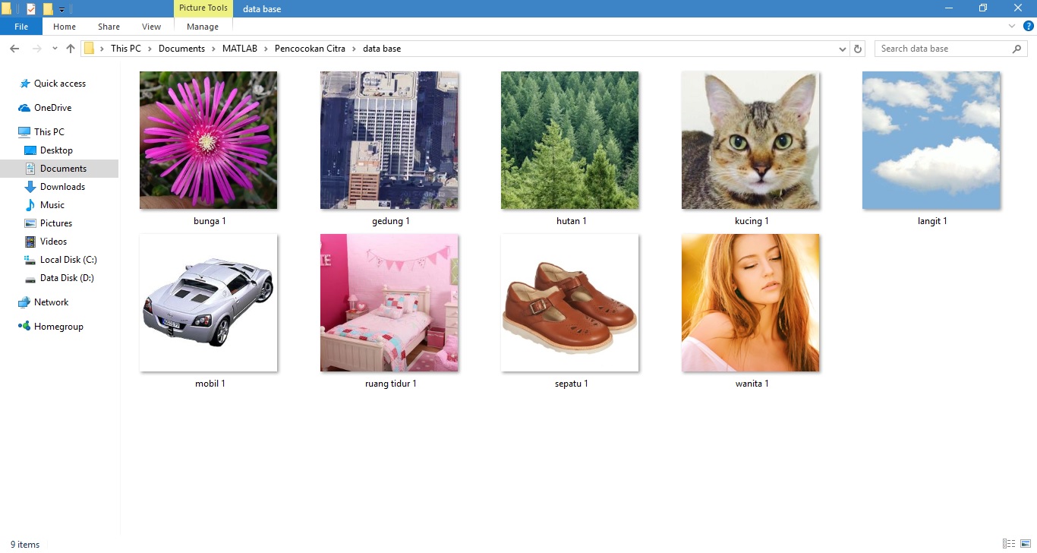Expand the recent locations dropdown arrow

click(x=55, y=49)
